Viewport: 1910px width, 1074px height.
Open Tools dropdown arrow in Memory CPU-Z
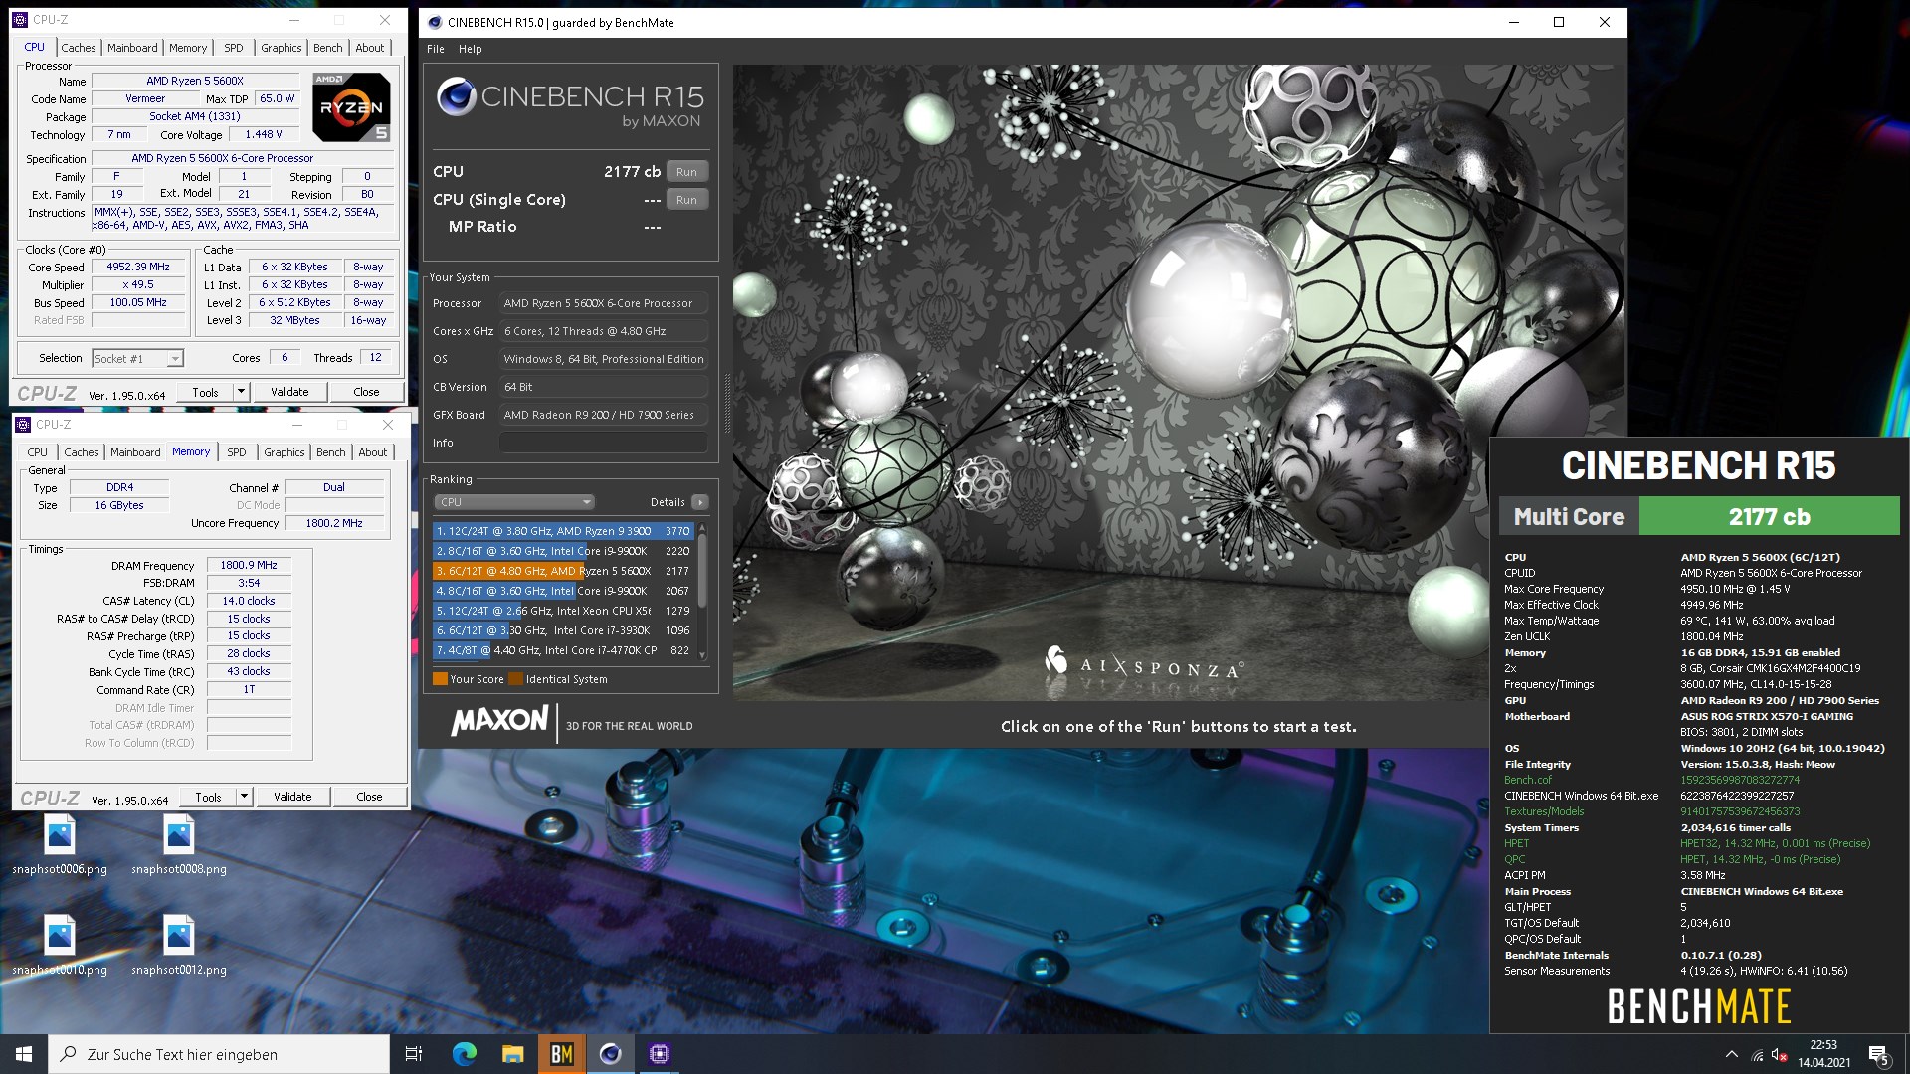[244, 797]
